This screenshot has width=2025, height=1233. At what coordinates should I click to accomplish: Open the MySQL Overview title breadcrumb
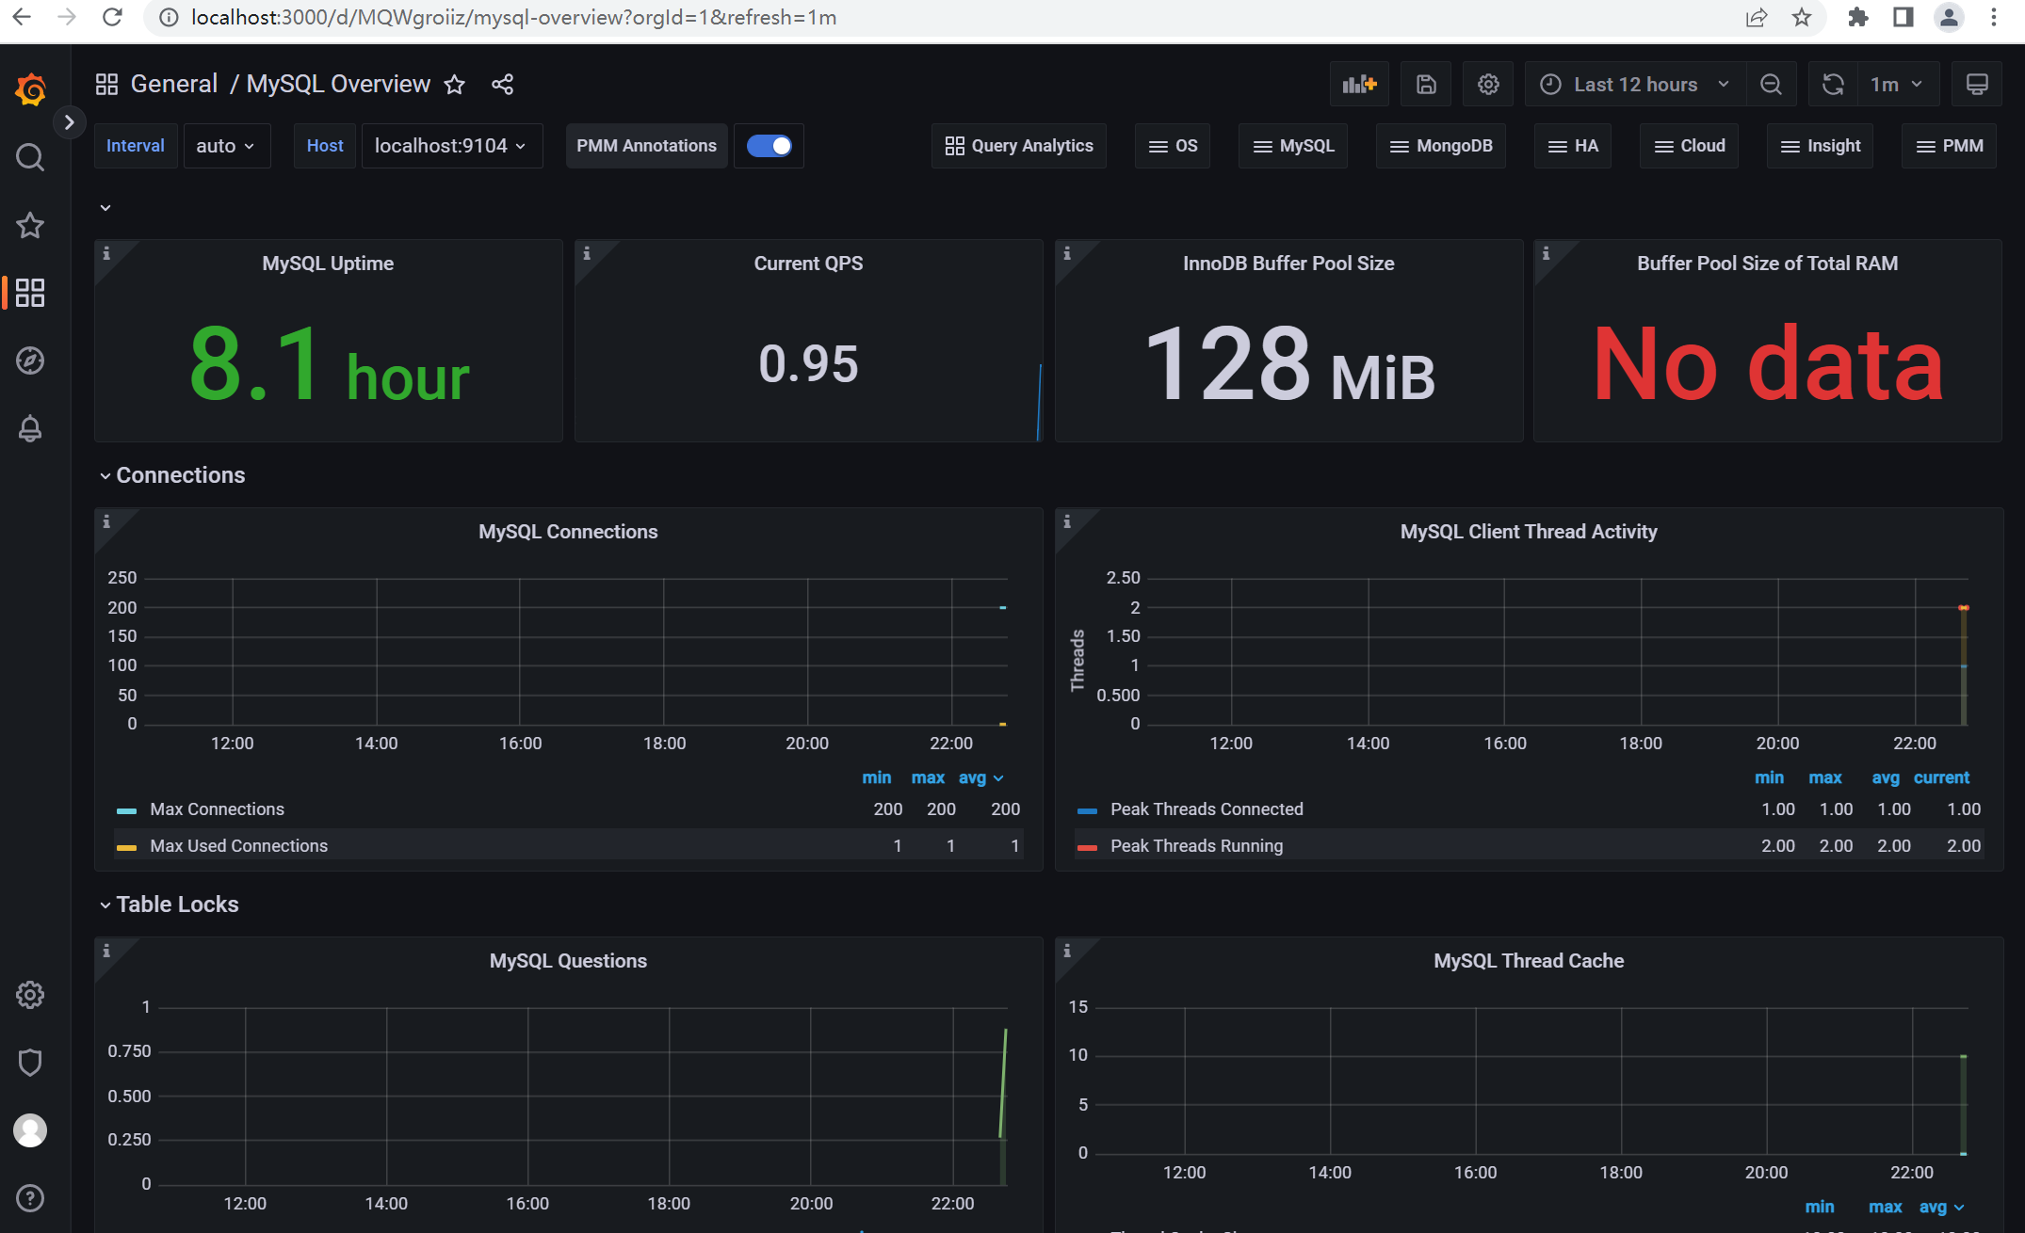click(338, 84)
